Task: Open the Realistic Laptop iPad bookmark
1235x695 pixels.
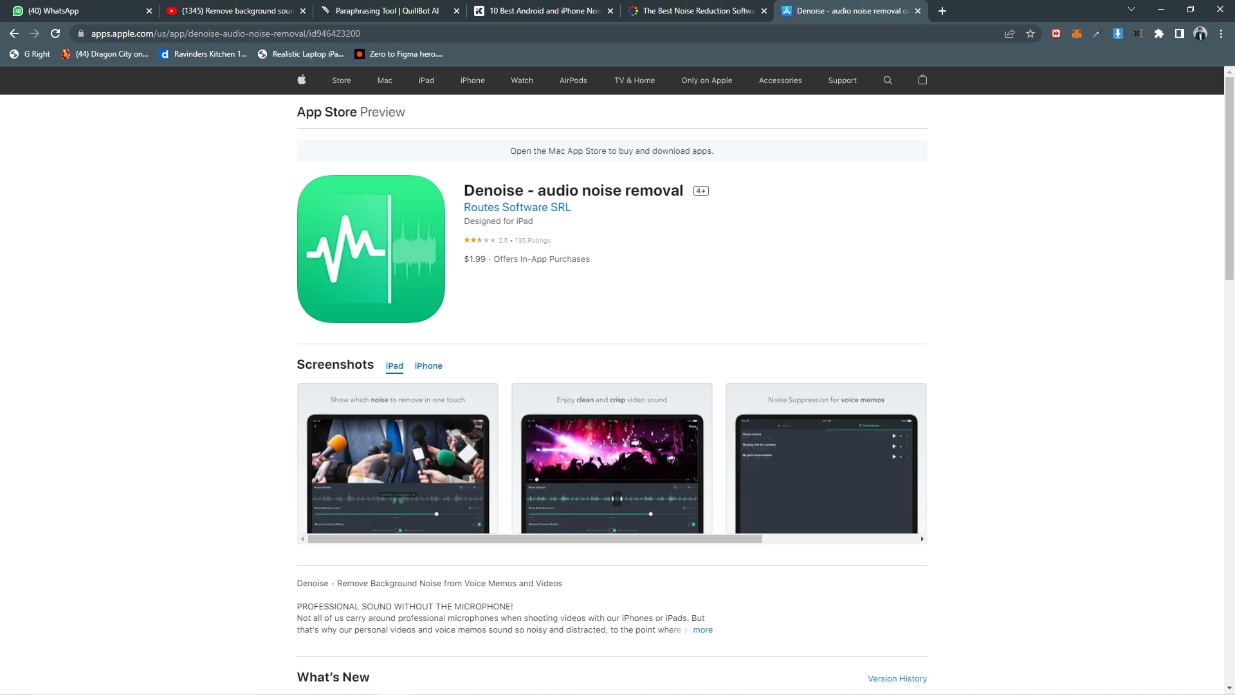Action: (x=301, y=54)
